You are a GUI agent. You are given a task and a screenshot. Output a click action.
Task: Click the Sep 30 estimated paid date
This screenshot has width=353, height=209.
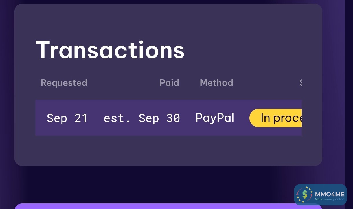(159, 118)
